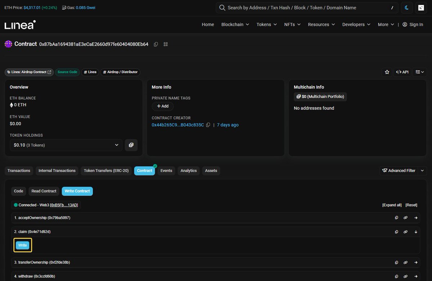The width and height of the screenshot is (432, 281).
Task: Copy the contract address
Action: coord(156,44)
